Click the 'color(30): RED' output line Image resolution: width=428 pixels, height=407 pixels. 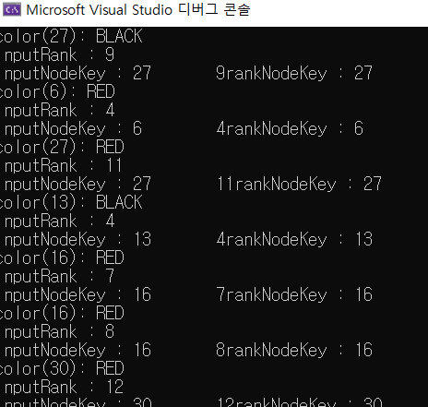click(62, 368)
